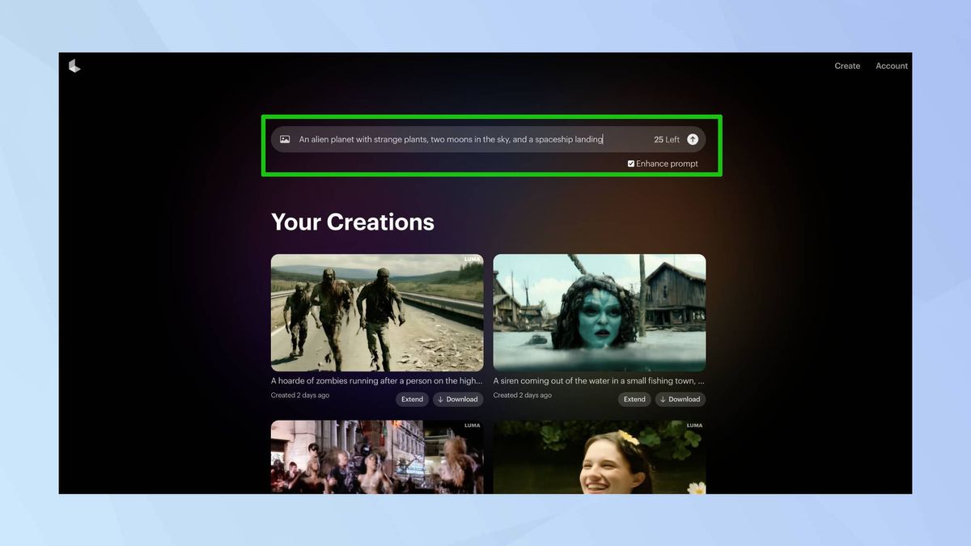Open the smiling girl with flowers thumbnail
This screenshot has height=546, width=971.
pos(599,457)
